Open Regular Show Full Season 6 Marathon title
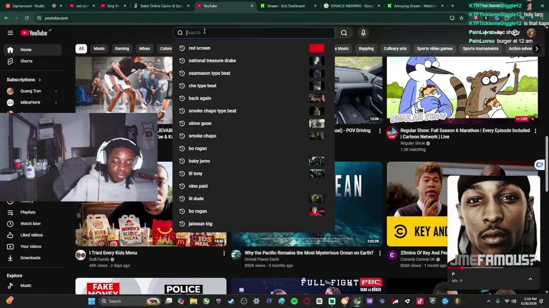Screen dimensions: 549x308 click(x=465, y=133)
